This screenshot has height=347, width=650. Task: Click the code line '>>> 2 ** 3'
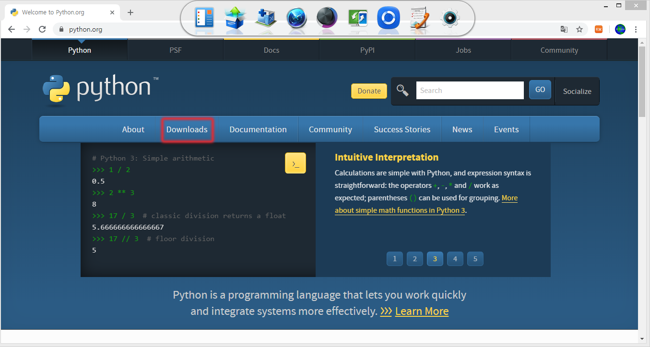(113, 193)
